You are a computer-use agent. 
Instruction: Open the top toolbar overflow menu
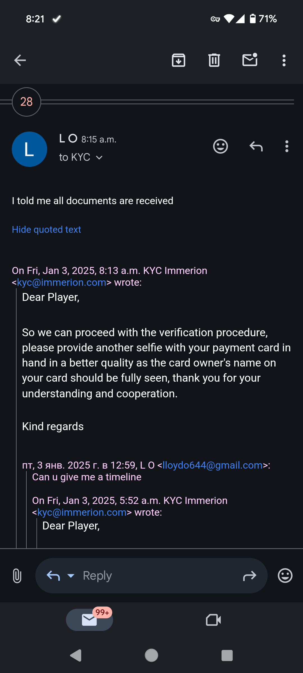[284, 60]
